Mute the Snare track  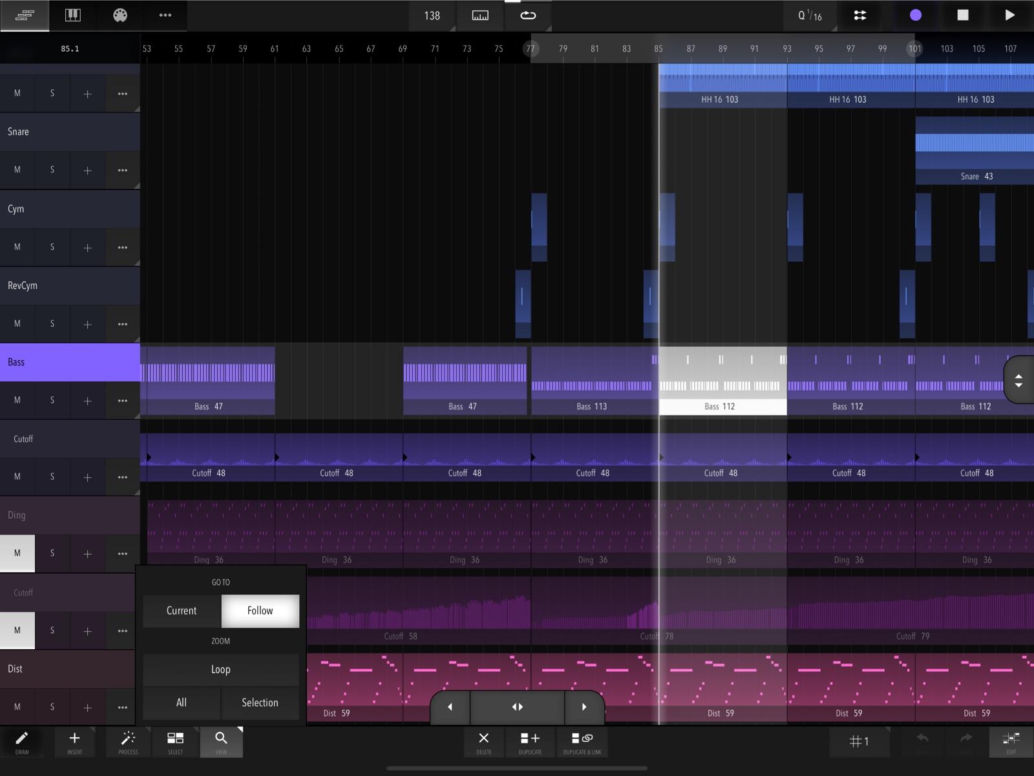pos(17,169)
